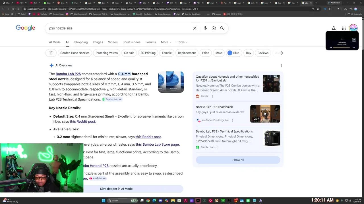Screen dimensions: 364x204
Task: Open the Windows Start menu
Action: tap(104, 201)
